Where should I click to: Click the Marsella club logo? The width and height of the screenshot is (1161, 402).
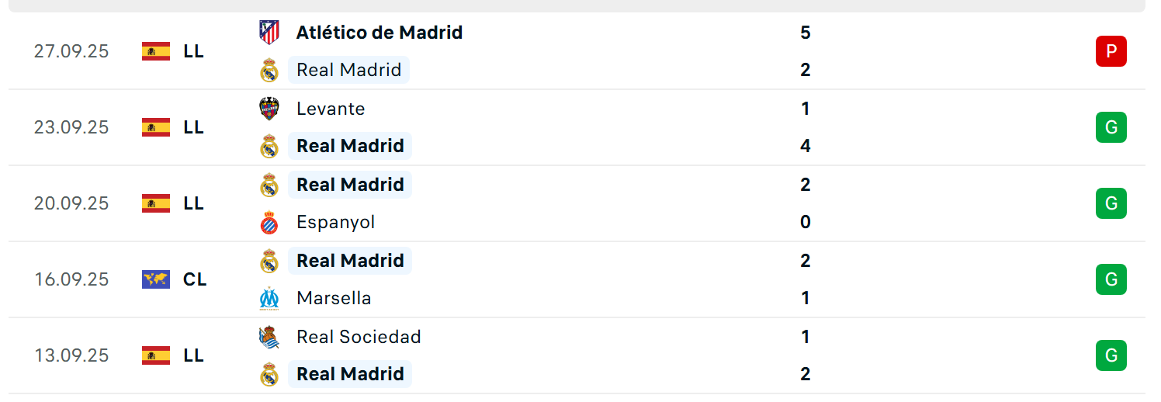(269, 298)
